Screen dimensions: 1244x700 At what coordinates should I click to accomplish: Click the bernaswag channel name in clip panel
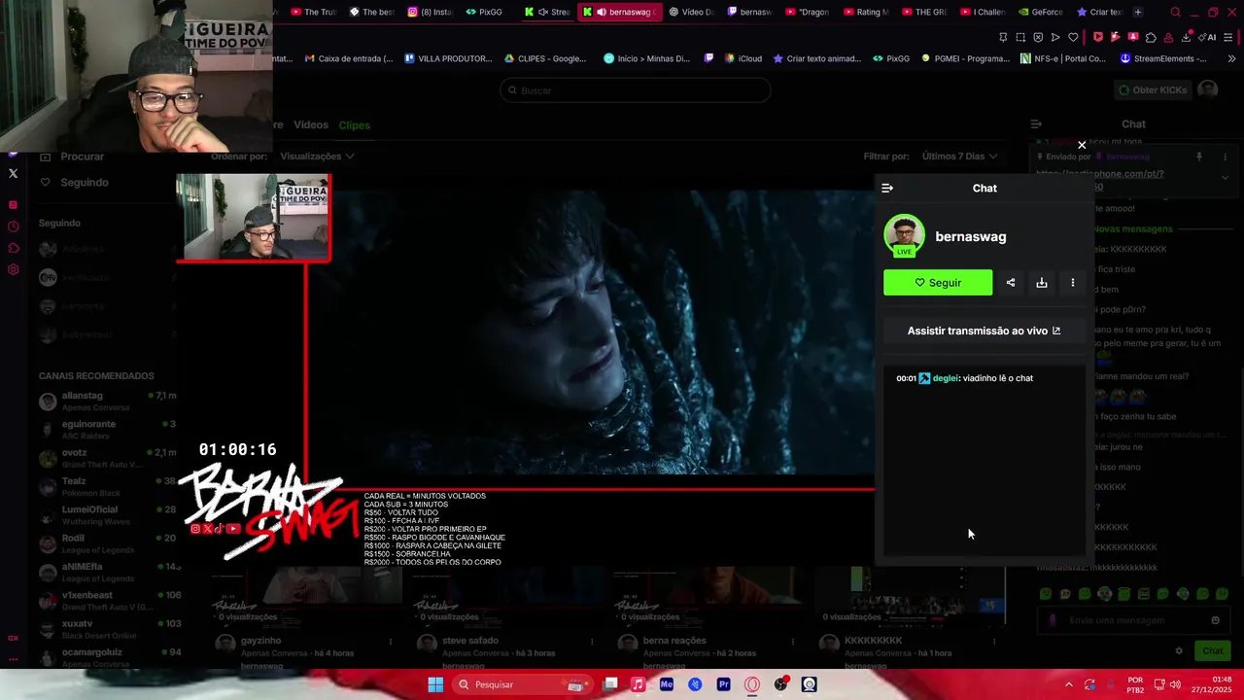coord(970,237)
